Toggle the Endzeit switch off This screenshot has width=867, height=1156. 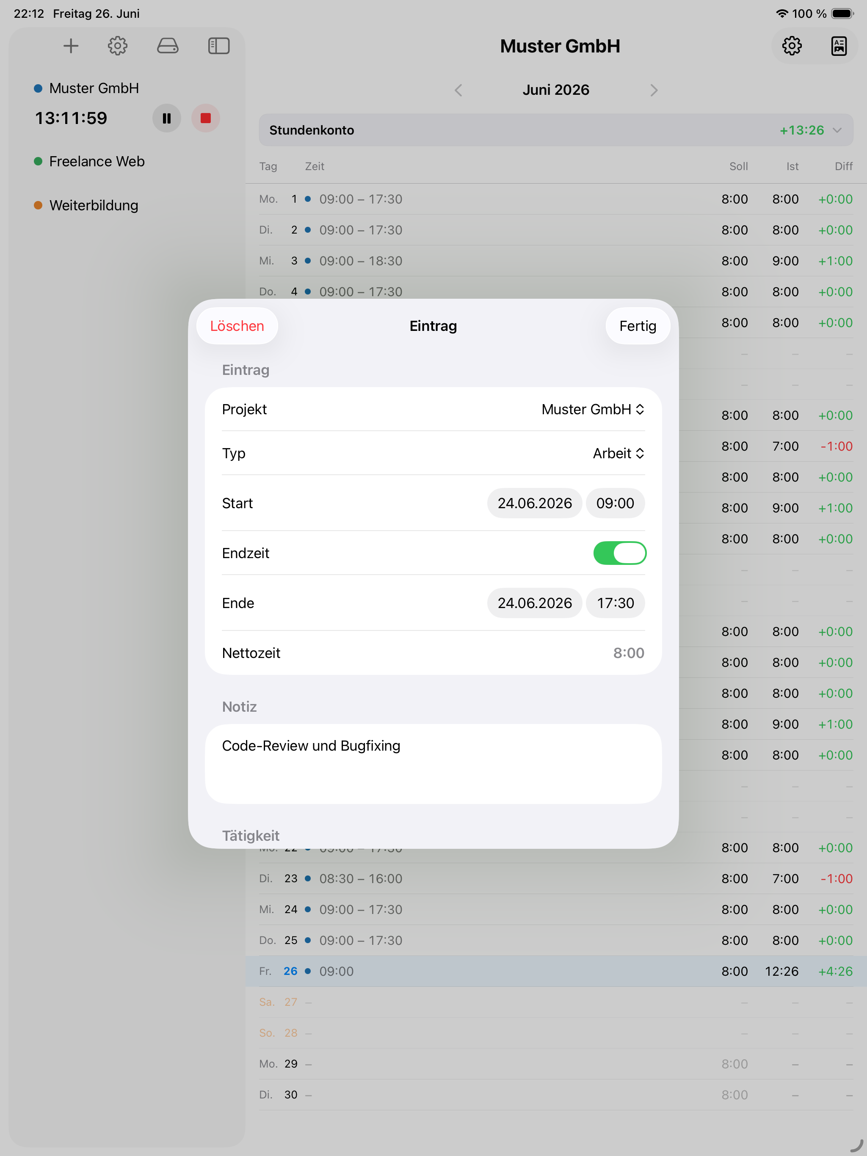point(620,553)
